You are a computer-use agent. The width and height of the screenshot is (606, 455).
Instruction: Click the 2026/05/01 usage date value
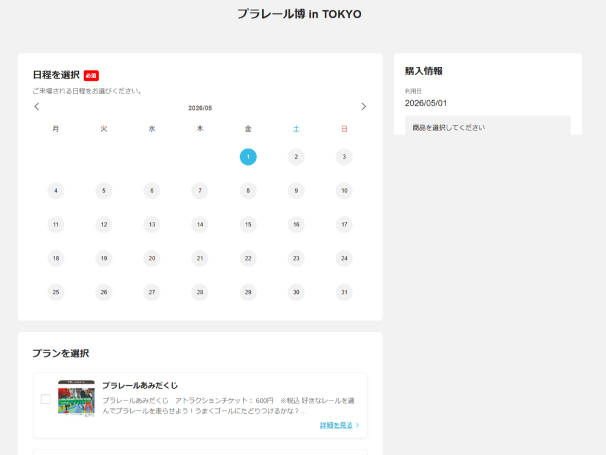tap(425, 103)
